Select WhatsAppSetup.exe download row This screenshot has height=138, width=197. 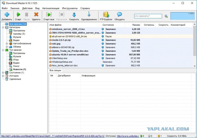pos(121,62)
